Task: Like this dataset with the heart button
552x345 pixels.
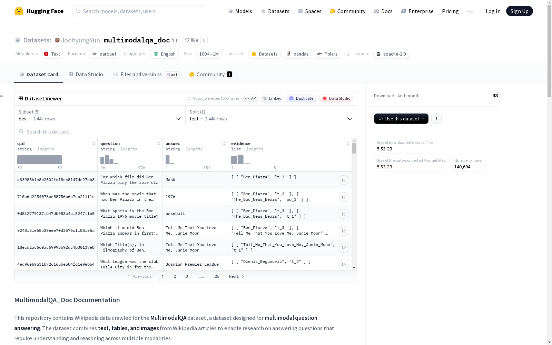Action: [x=191, y=40]
